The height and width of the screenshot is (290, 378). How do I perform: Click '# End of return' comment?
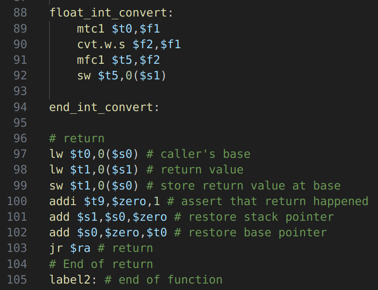101,264
